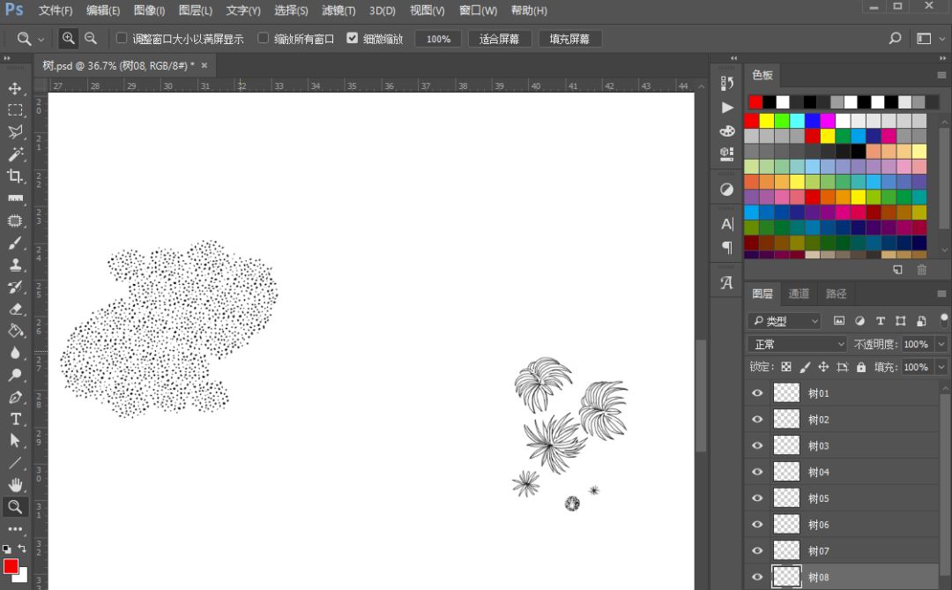Viewport: 952px width, 590px height.
Task: Open the 文件(F) menu
Action: point(56,11)
